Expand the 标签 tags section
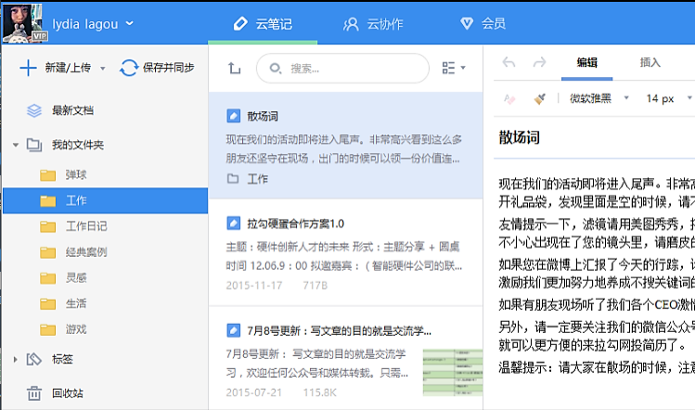The height and width of the screenshot is (410, 695). [x=16, y=359]
